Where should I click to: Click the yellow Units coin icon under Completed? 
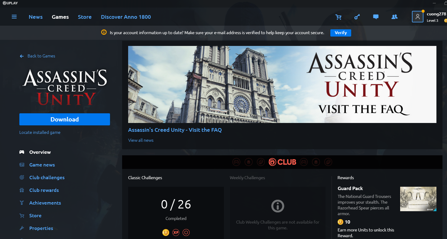tap(166, 232)
